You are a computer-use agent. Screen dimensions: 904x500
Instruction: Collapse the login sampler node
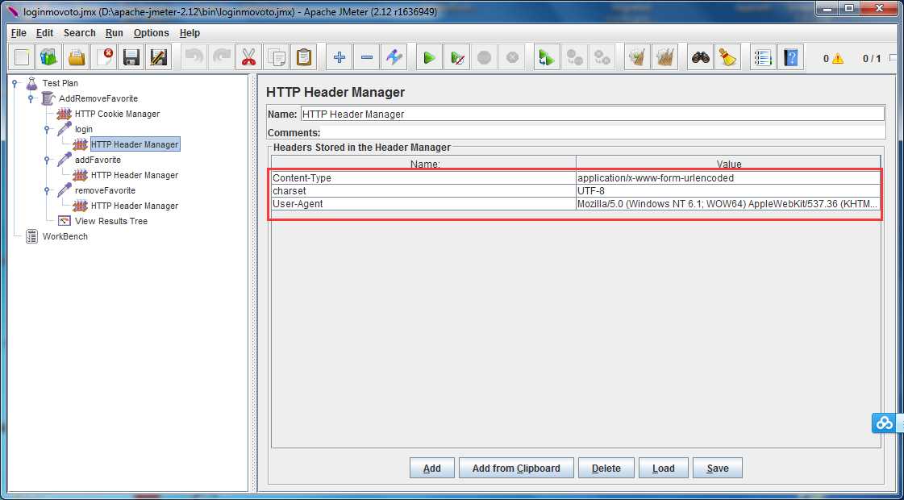(x=48, y=129)
